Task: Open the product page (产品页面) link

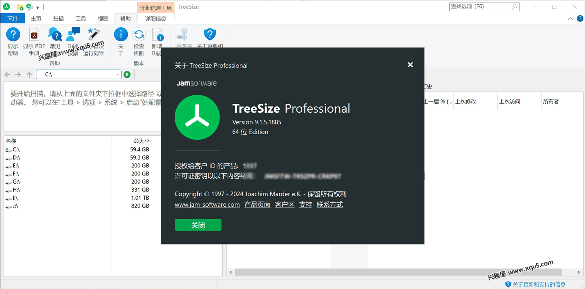Action: pyautogui.click(x=257, y=205)
